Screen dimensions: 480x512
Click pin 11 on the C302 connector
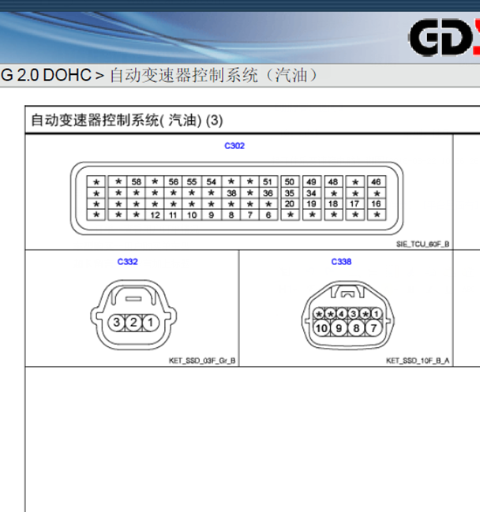[x=174, y=215]
